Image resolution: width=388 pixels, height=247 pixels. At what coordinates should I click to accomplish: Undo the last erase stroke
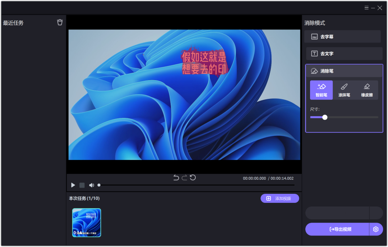click(176, 177)
